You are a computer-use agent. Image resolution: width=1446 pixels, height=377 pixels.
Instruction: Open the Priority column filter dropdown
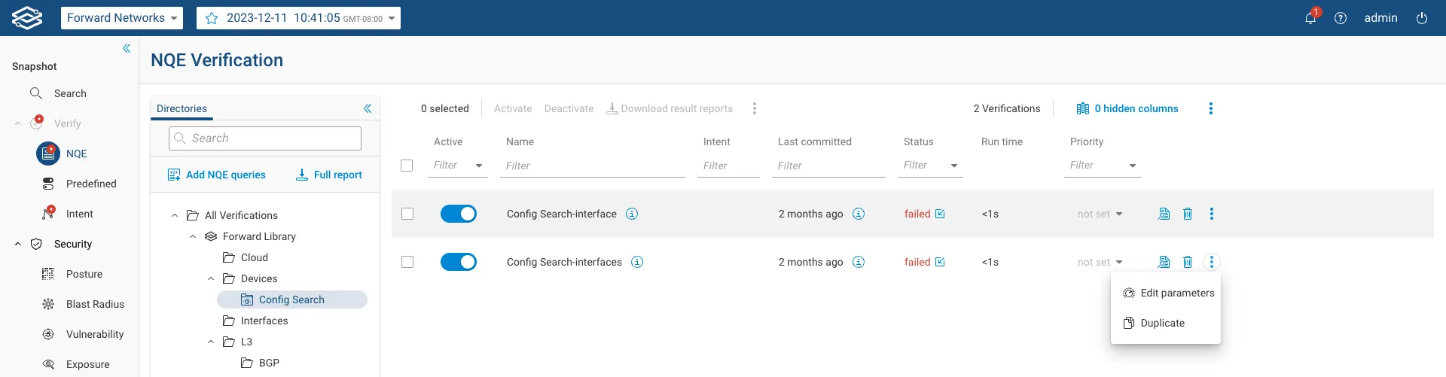(x=1103, y=166)
